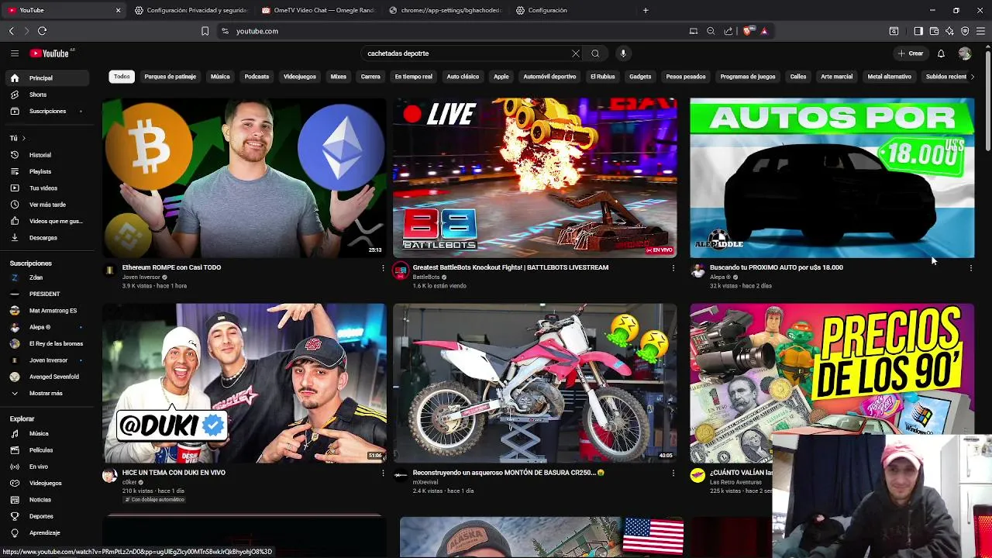992x558 pixels.
Task: Expand subscriptions with Mostrar más
Action: point(46,393)
